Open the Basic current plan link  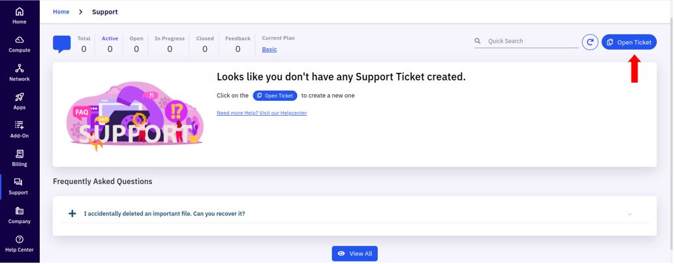coord(269,49)
